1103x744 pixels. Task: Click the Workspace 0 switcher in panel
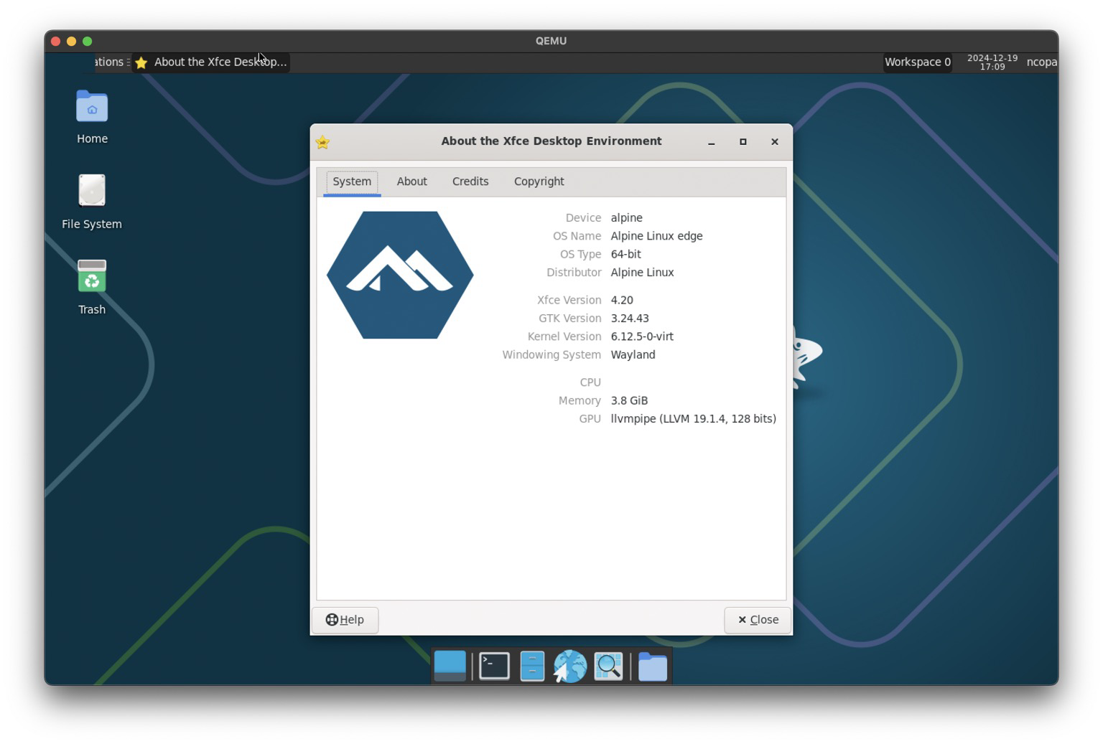(918, 62)
